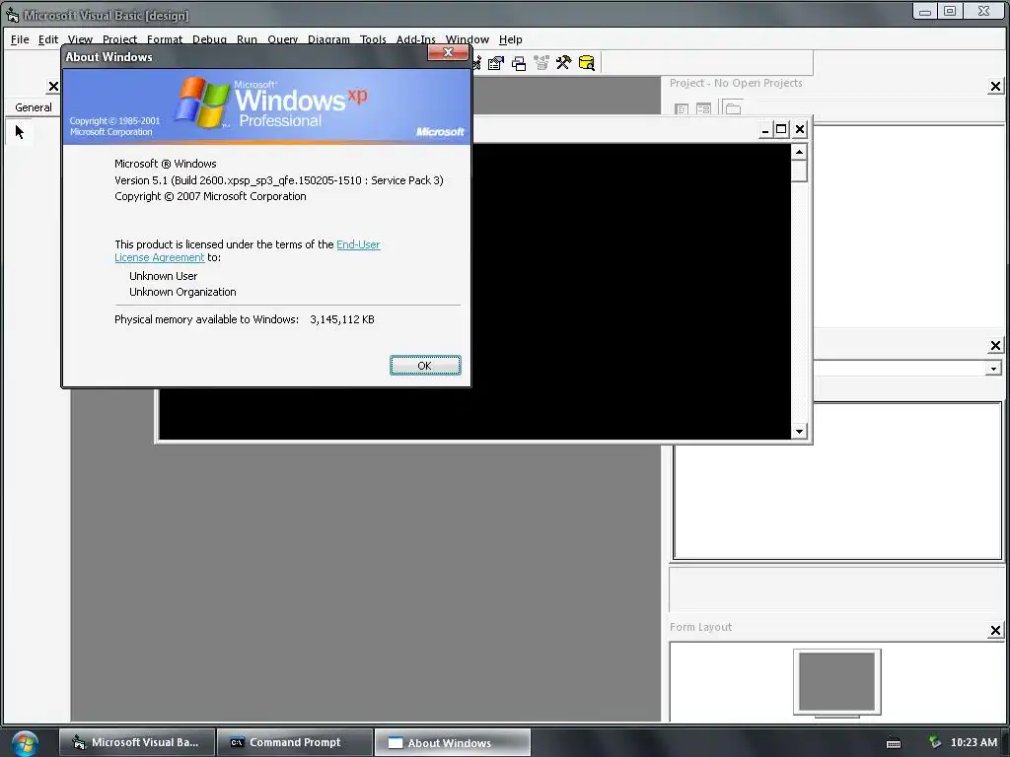Open the File menu

[x=20, y=39]
